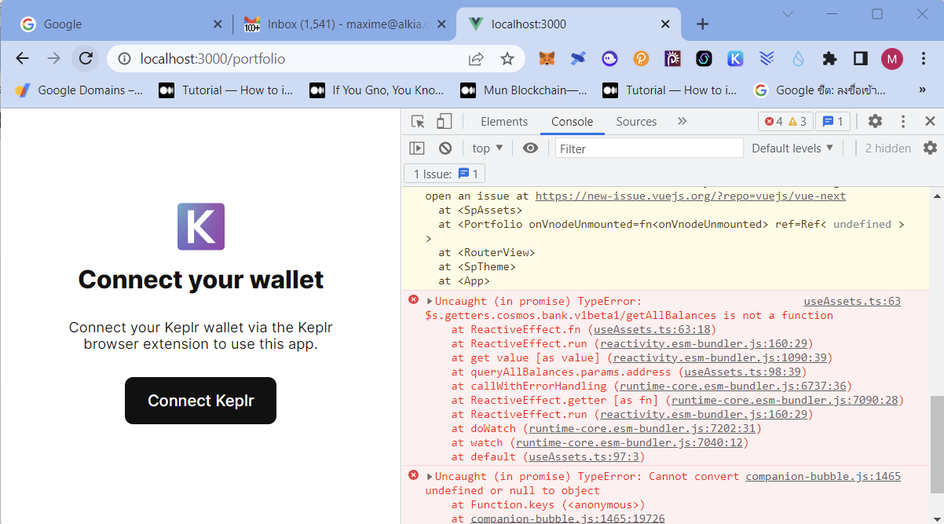
Task: Open the new-issue.vuejs.org link
Action: pos(690,196)
